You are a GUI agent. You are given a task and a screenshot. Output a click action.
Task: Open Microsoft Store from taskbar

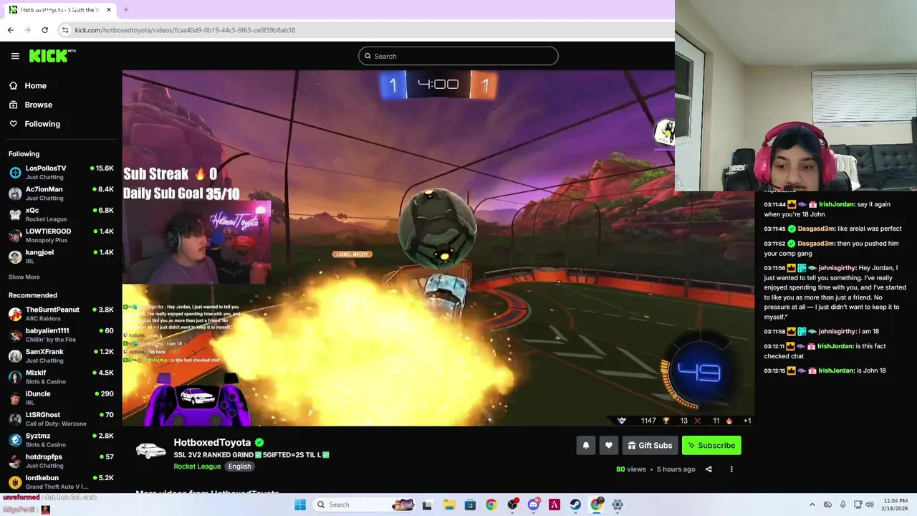469,505
